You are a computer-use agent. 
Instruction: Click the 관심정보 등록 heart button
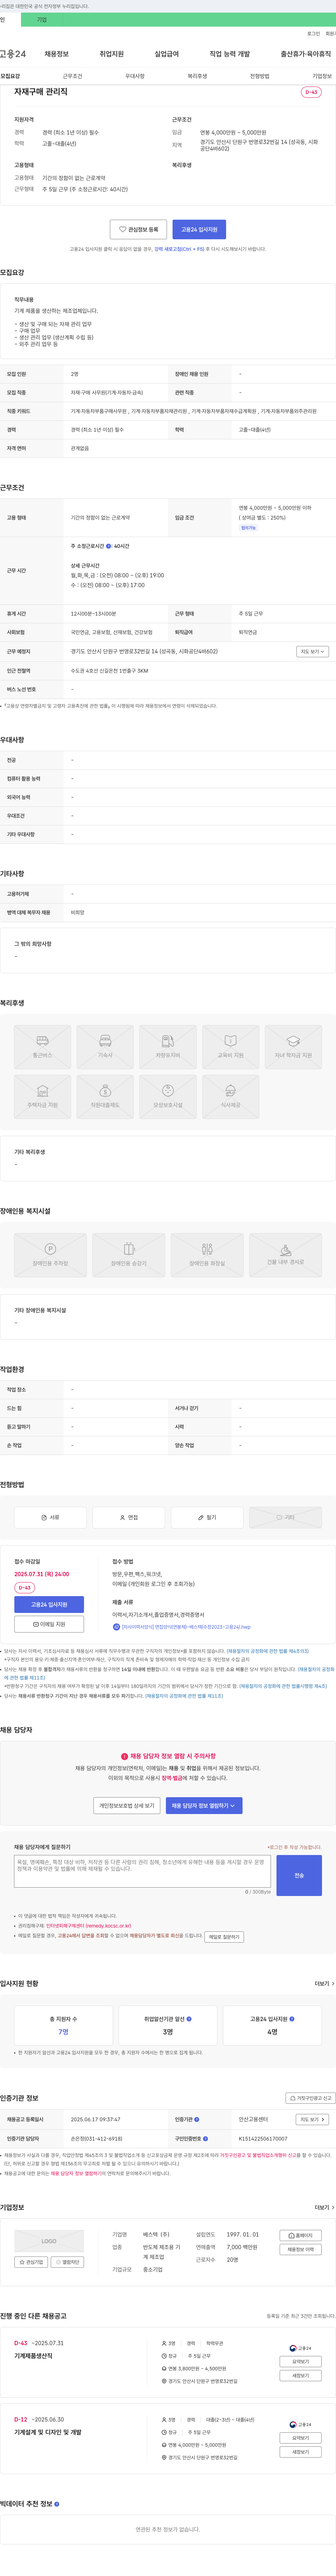click(x=138, y=229)
